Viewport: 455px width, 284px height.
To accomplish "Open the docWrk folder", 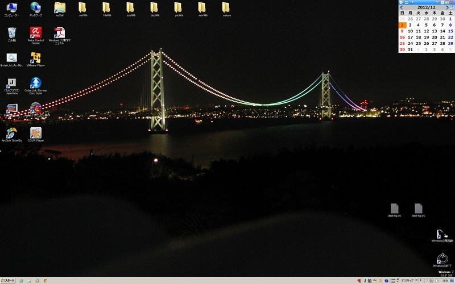I will click(155, 8).
